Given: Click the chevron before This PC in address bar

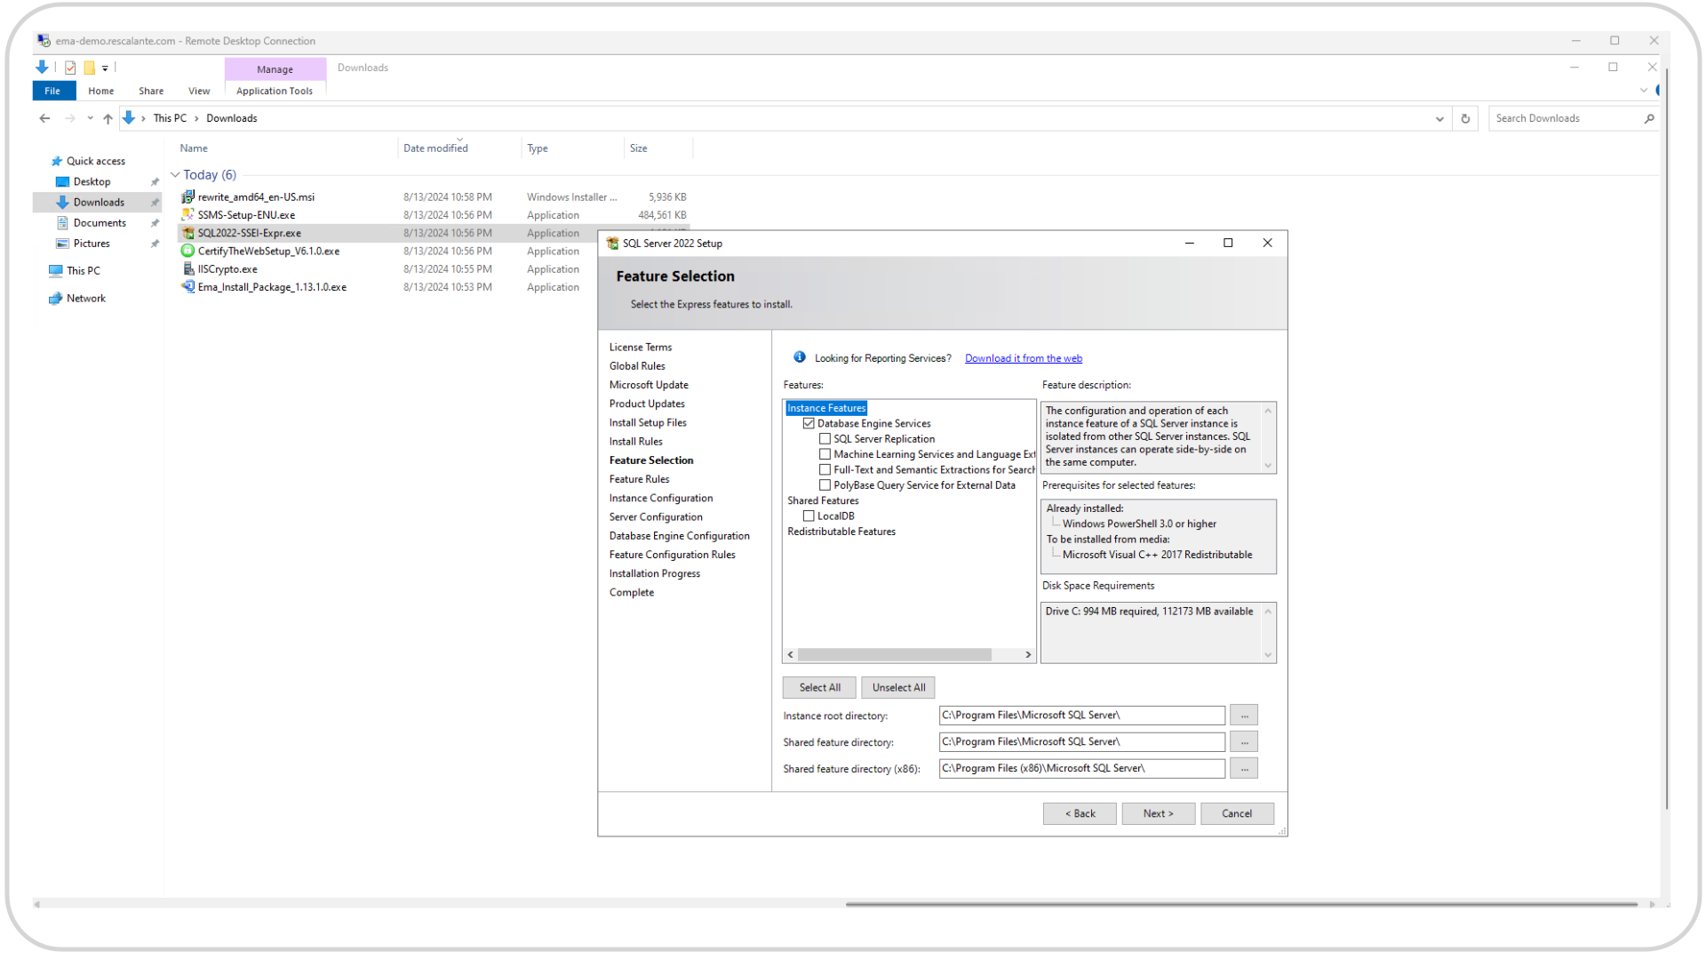Looking at the screenshot, I should click(x=143, y=118).
